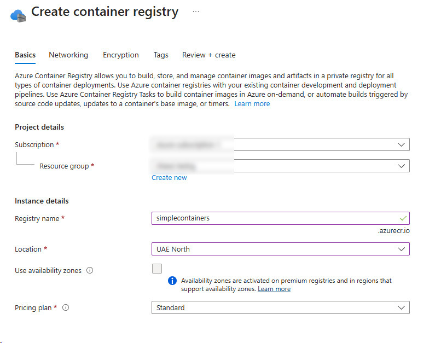This screenshot has width=441, height=343.
Task: Click the blue availability zones information icon
Action: pyautogui.click(x=172, y=280)
